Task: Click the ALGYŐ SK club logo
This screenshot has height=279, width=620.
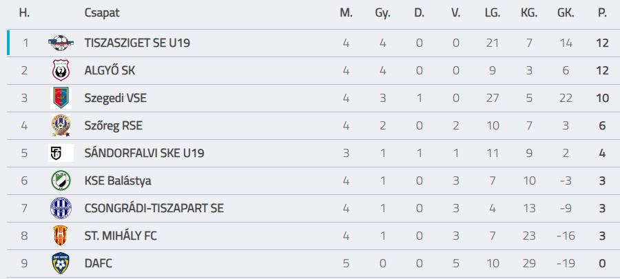Action: [x=61, y=70]
